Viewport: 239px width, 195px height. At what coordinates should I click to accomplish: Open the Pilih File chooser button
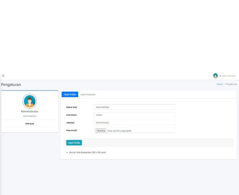click(x=101, y=131)
